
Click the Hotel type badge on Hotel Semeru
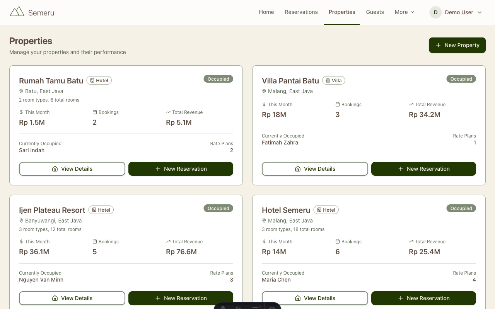(326, 210)
